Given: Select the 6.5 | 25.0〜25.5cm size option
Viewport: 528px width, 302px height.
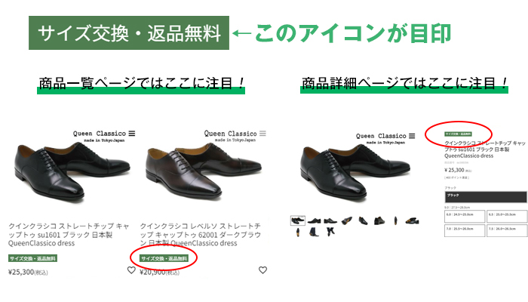Looking at the screenshot, I should (x=507, y=217).
